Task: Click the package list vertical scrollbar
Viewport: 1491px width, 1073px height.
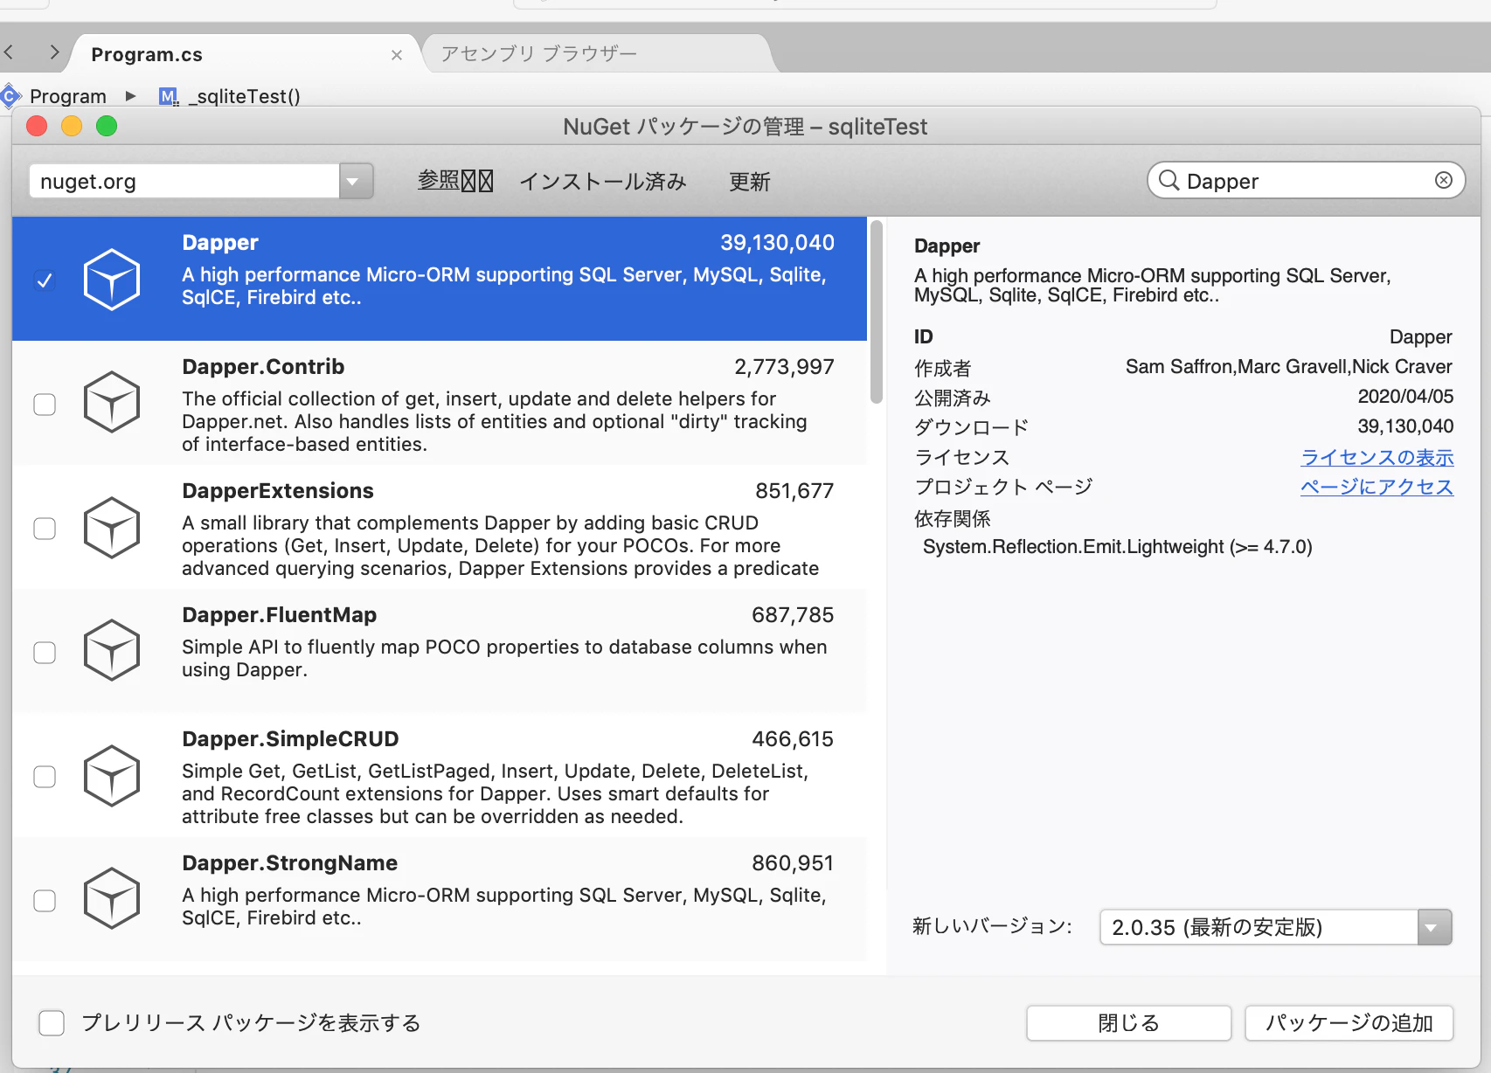Action: pyautogui.click(x=877, y=313)
